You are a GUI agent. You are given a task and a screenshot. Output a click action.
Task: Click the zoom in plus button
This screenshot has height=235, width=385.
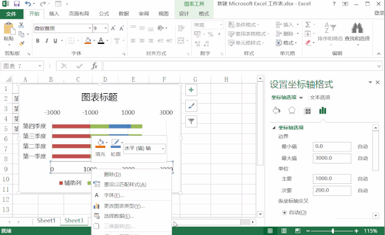pos(356,231)
